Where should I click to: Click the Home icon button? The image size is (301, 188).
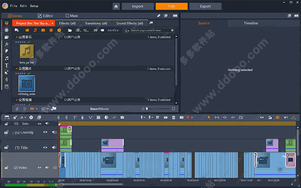point(116,7)
